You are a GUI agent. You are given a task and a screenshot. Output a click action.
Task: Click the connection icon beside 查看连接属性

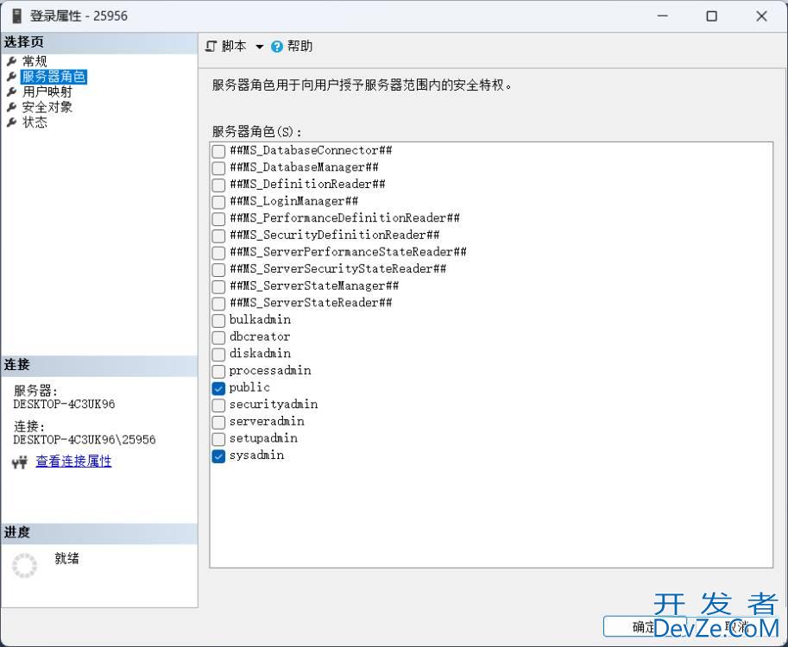click(20, 462)
